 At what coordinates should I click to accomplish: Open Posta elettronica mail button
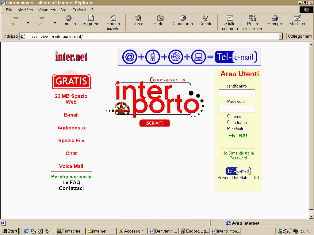pyautogui.click(x=252, y=23)
